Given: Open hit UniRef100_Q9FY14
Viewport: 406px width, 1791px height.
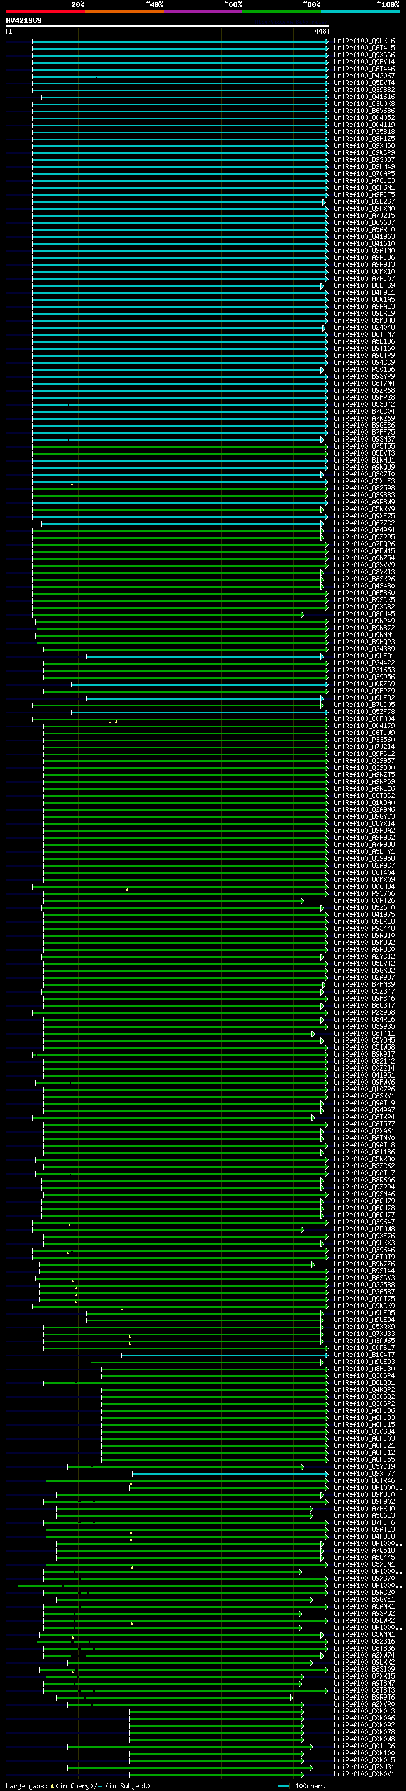Looking at the screenshot, I should (364, 62).
